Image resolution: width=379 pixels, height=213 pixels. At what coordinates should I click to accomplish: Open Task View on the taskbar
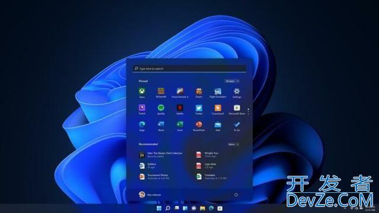(176, 208)
